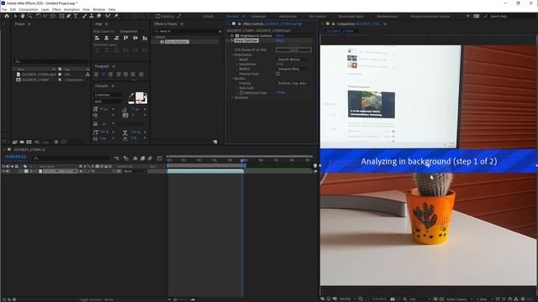Click the Align Top icon in Align panel

point(126,38)
